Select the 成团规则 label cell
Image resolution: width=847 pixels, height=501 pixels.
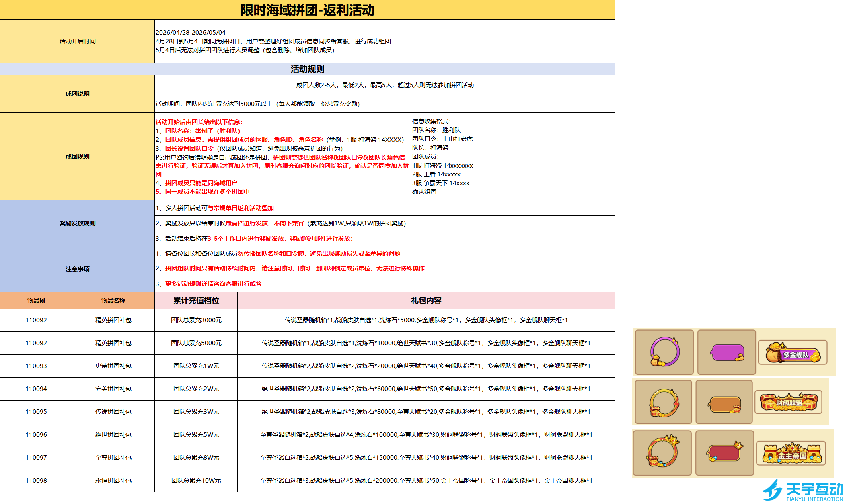coord(77,156)
